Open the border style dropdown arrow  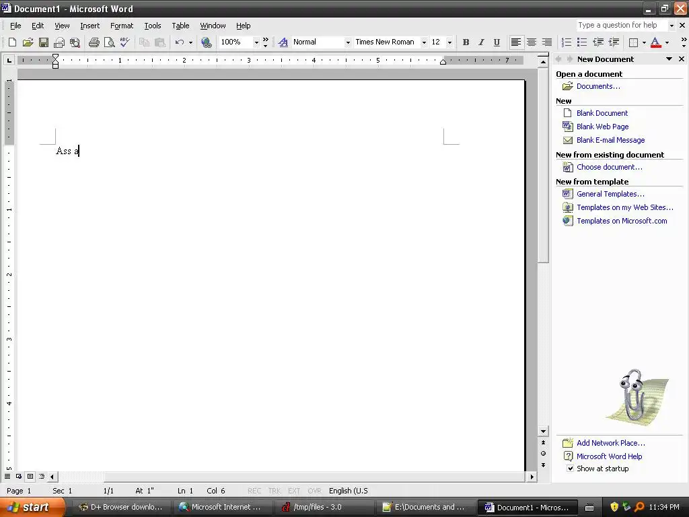pos(644,42)
